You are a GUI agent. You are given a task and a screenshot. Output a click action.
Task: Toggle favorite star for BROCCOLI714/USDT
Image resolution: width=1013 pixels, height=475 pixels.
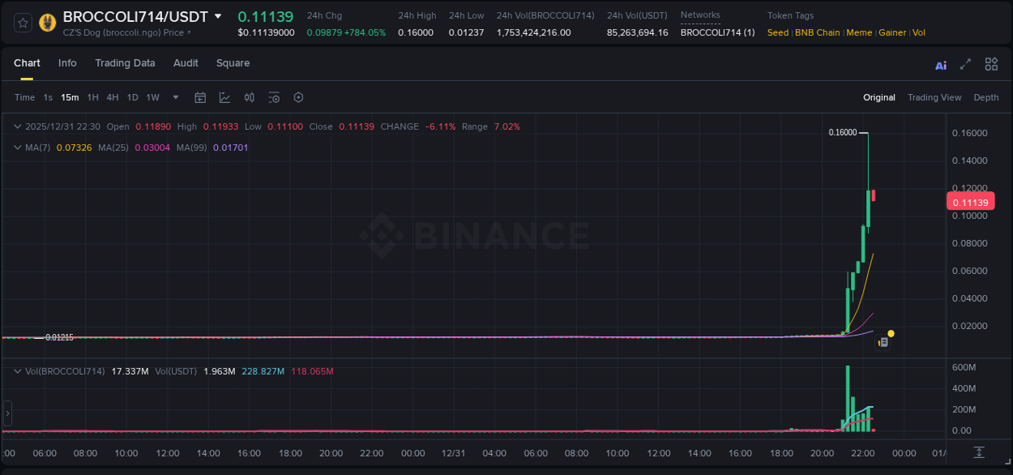(22, 23)
